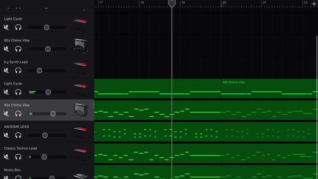The height and width of the screenshot is (179, 318).
Task: Select the Icy Synth Lead track name
Action: tap(16, 62)
